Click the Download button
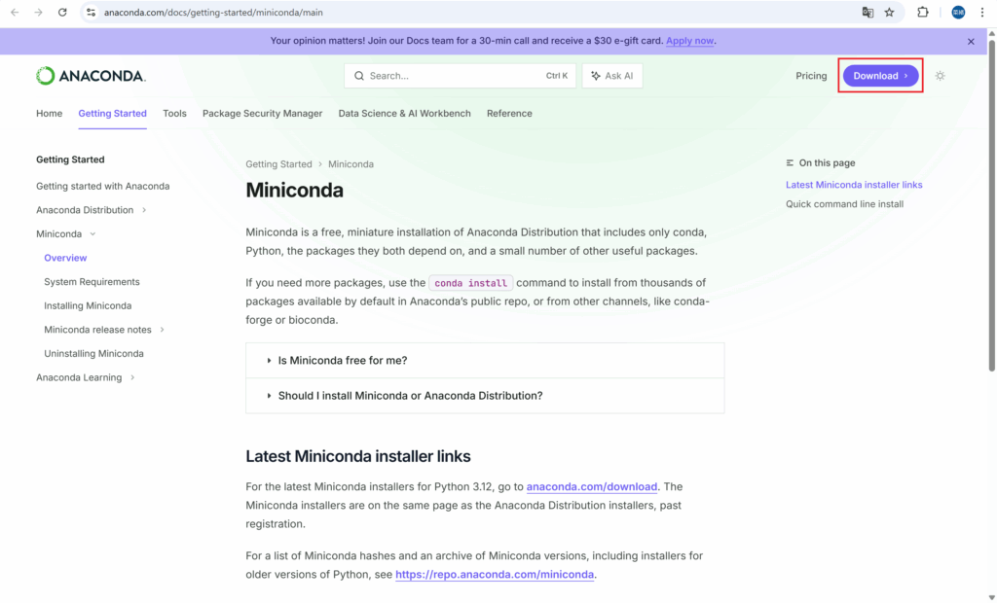 (x=880, y=76)
